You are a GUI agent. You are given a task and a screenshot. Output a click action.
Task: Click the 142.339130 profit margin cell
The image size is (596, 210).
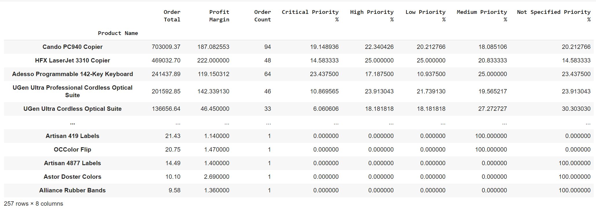pyautogui.click(x=213, y=91)
